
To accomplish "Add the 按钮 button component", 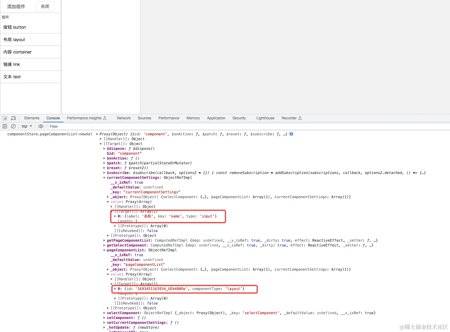I will coord(31,27).
